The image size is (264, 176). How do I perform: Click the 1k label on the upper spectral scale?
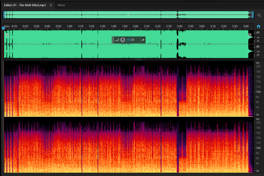258,115
